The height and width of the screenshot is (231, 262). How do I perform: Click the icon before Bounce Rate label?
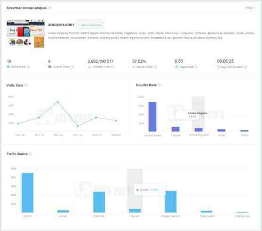(134, 67)
